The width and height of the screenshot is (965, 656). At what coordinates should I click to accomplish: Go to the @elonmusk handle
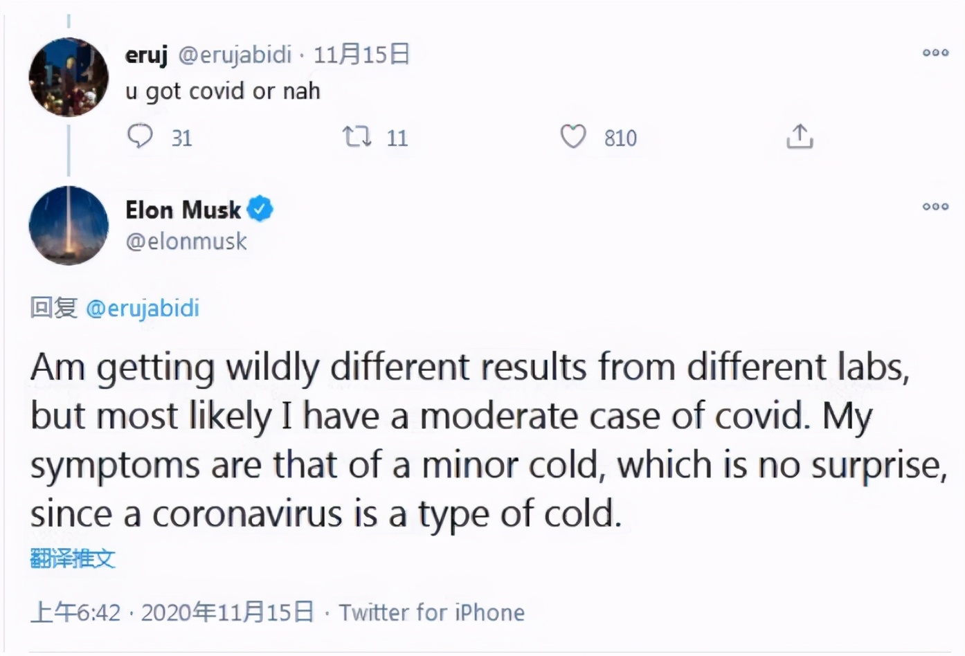tap(186, 242)
